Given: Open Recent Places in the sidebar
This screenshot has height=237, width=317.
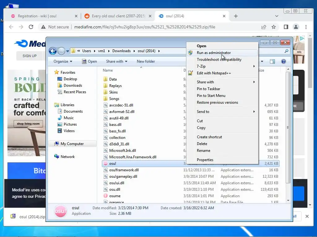Looking at the screenshot, I should point(75,92).
